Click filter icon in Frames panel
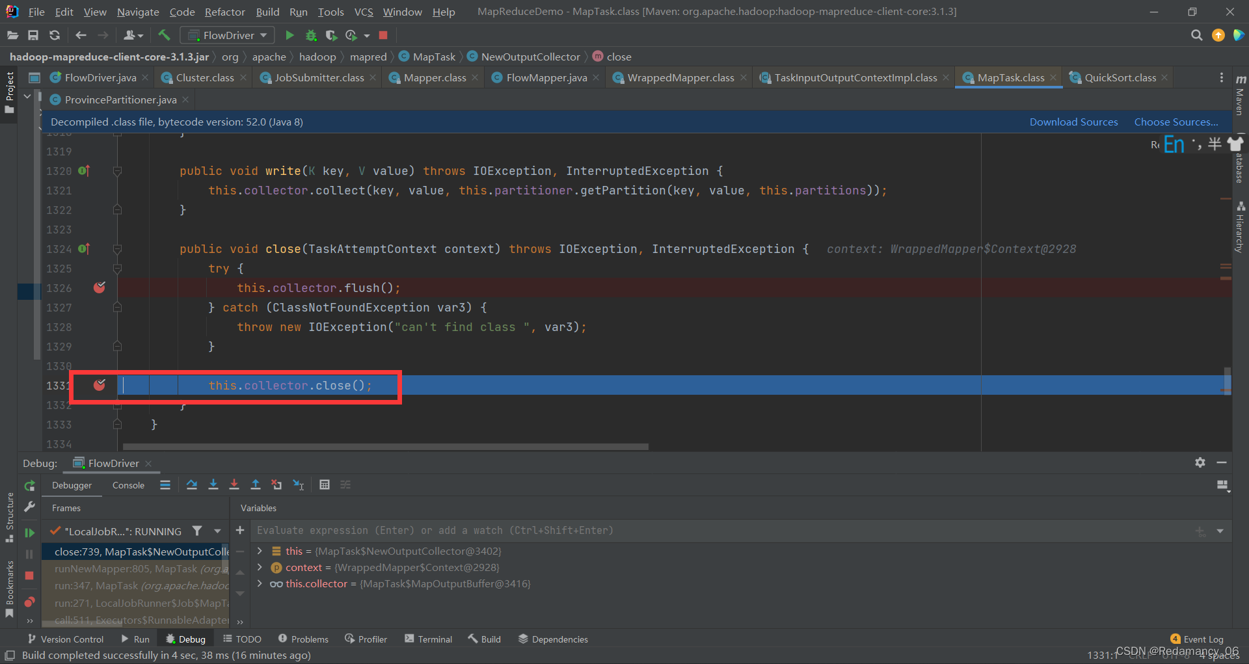This screenshot has height=664, width=1249. click(x=197, y=531)
